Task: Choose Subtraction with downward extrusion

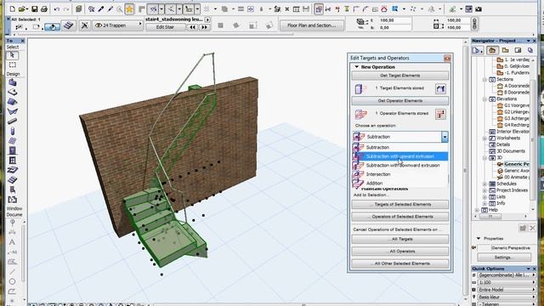Action: point(400,165)
